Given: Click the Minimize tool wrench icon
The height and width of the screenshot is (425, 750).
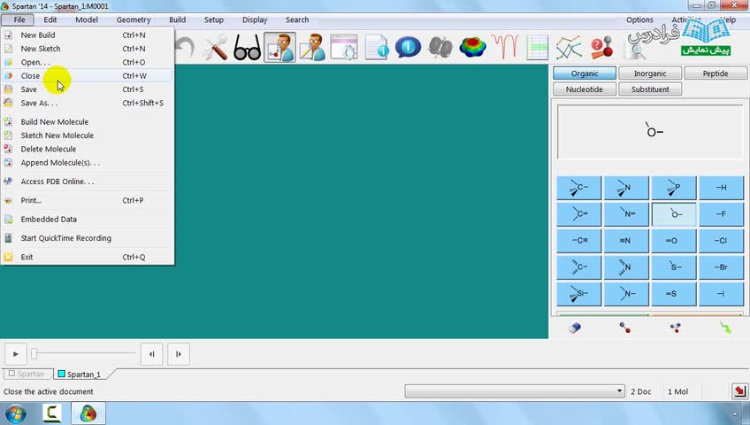Looking at the screenshot, I should [215, 48].
